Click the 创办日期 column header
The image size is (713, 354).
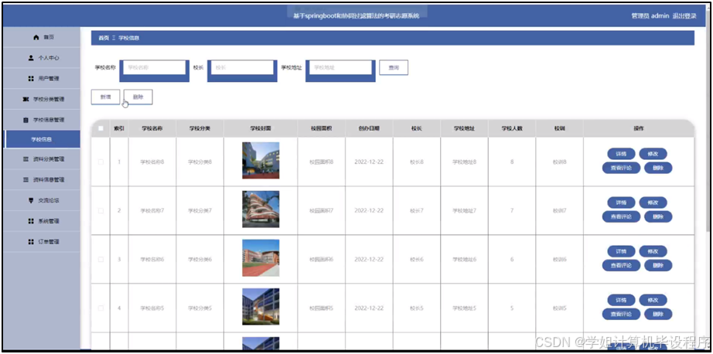tap(369, 128)
